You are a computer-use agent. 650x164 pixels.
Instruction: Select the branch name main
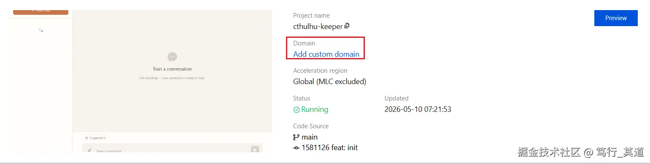pyautogui.click(x=310, y=137)
